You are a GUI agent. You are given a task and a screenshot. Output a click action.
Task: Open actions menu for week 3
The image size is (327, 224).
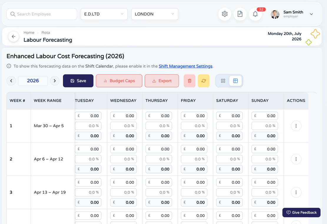pos(296,192)
